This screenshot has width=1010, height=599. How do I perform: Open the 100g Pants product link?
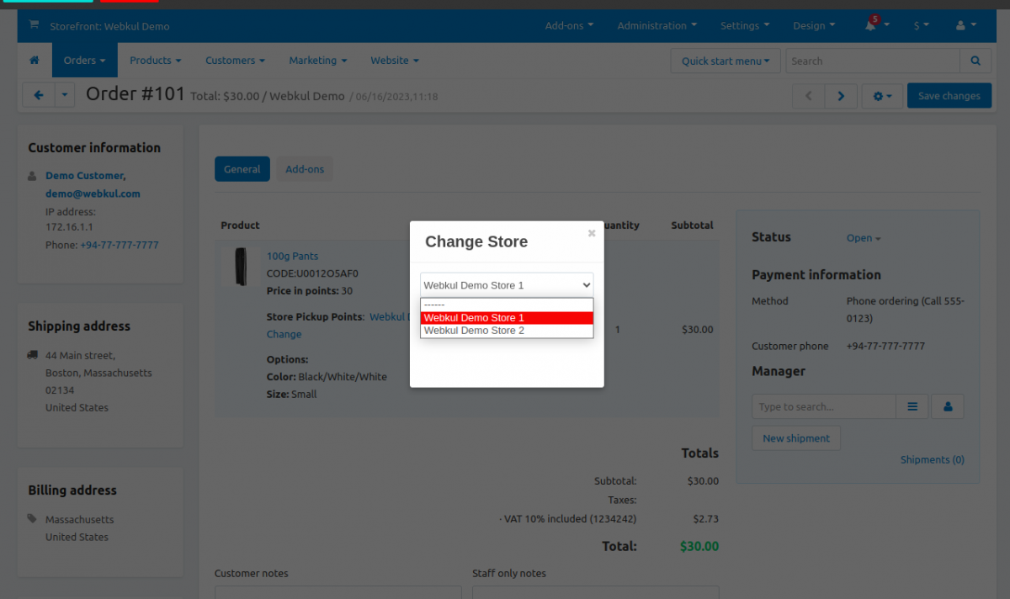[x=293, y=256]
